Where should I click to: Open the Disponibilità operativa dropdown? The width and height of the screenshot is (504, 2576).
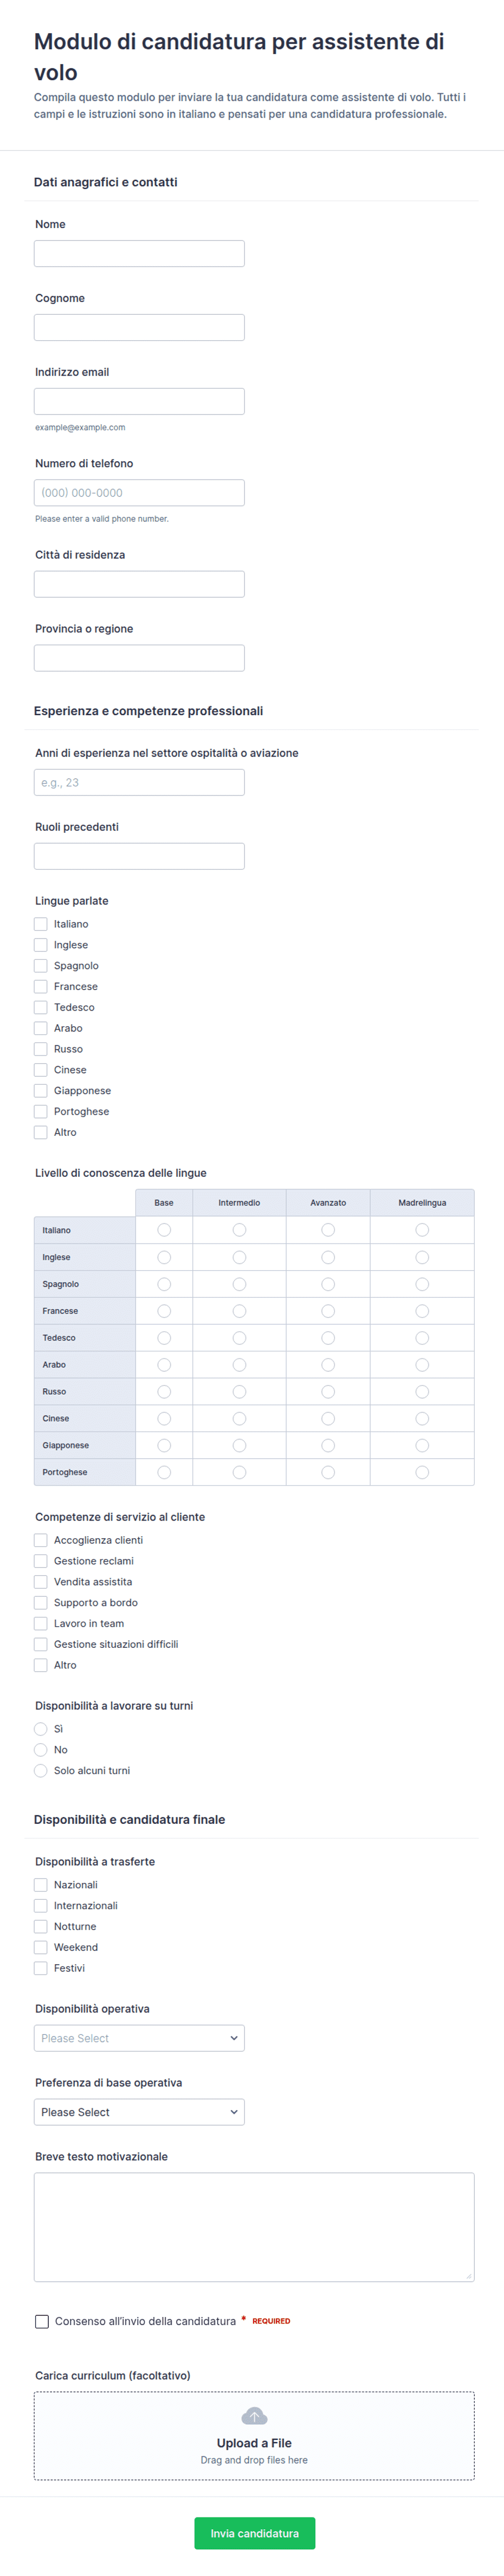[x=139, y=2037]
